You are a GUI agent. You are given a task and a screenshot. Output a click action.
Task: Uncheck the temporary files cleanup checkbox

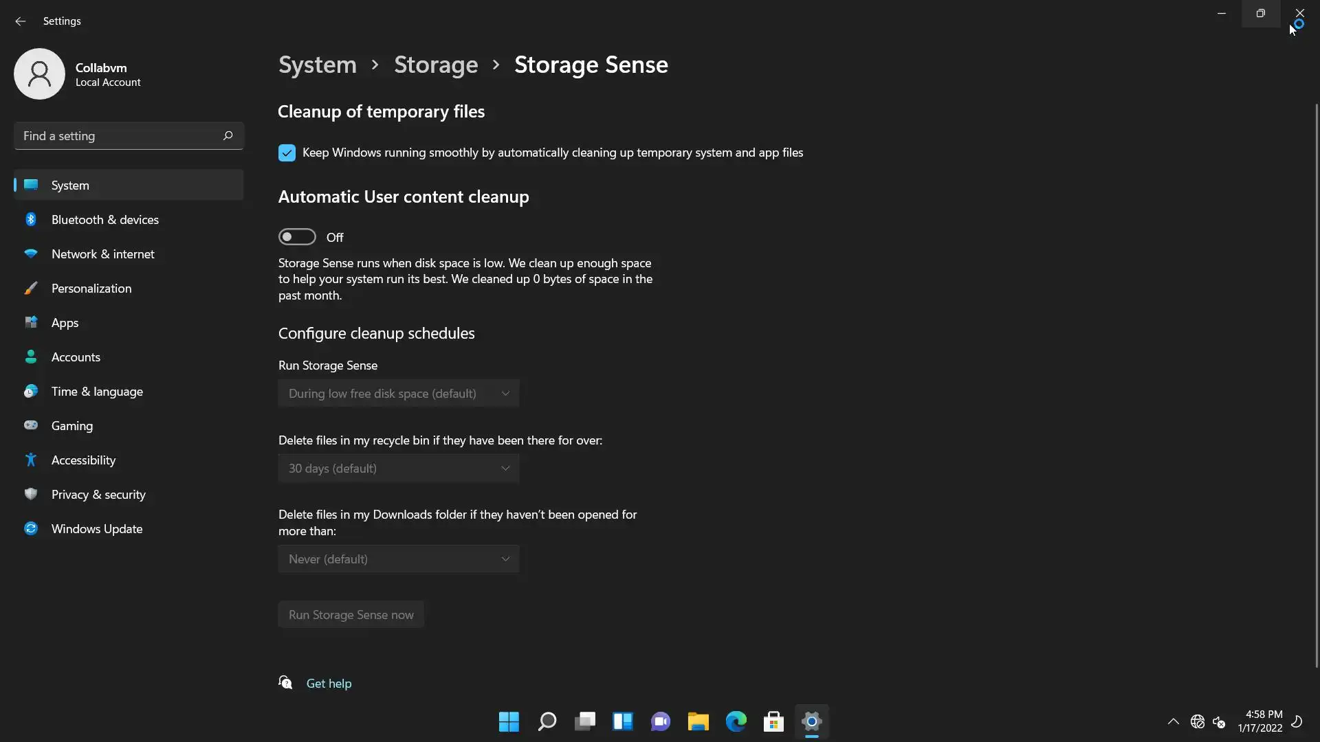(x=287, y=153)
